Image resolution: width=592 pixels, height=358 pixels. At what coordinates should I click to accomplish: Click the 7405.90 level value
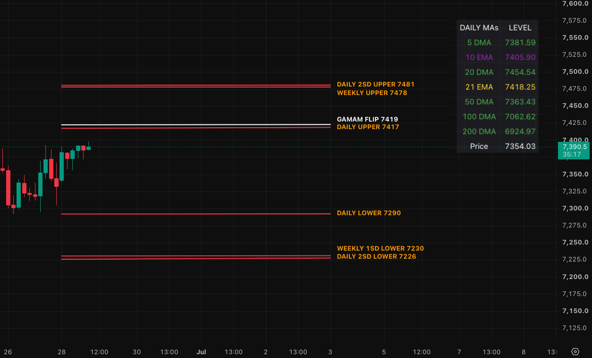pyautogui.click(x=520, y=57)
